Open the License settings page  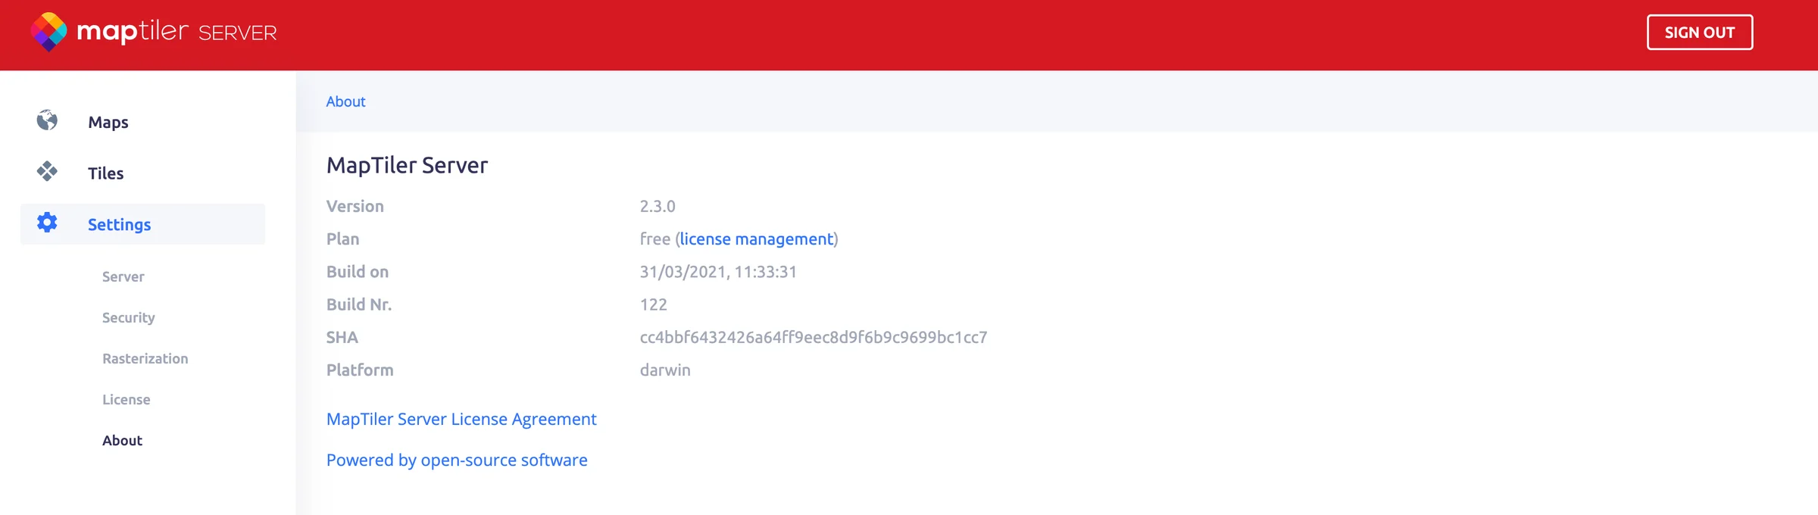point(126,399)
